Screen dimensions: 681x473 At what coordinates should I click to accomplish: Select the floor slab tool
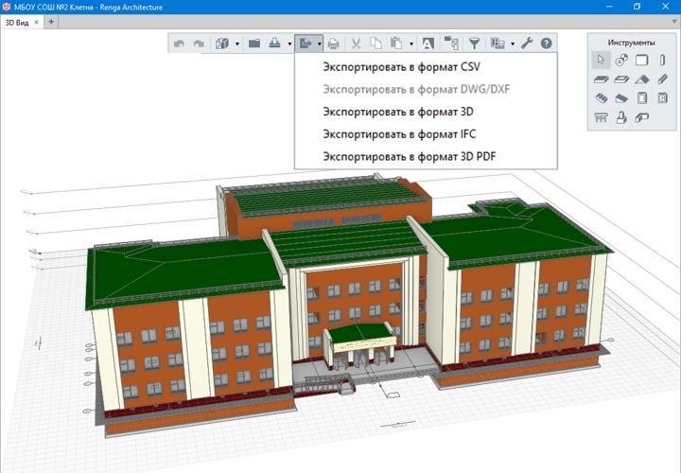click(x=602, y=79)
